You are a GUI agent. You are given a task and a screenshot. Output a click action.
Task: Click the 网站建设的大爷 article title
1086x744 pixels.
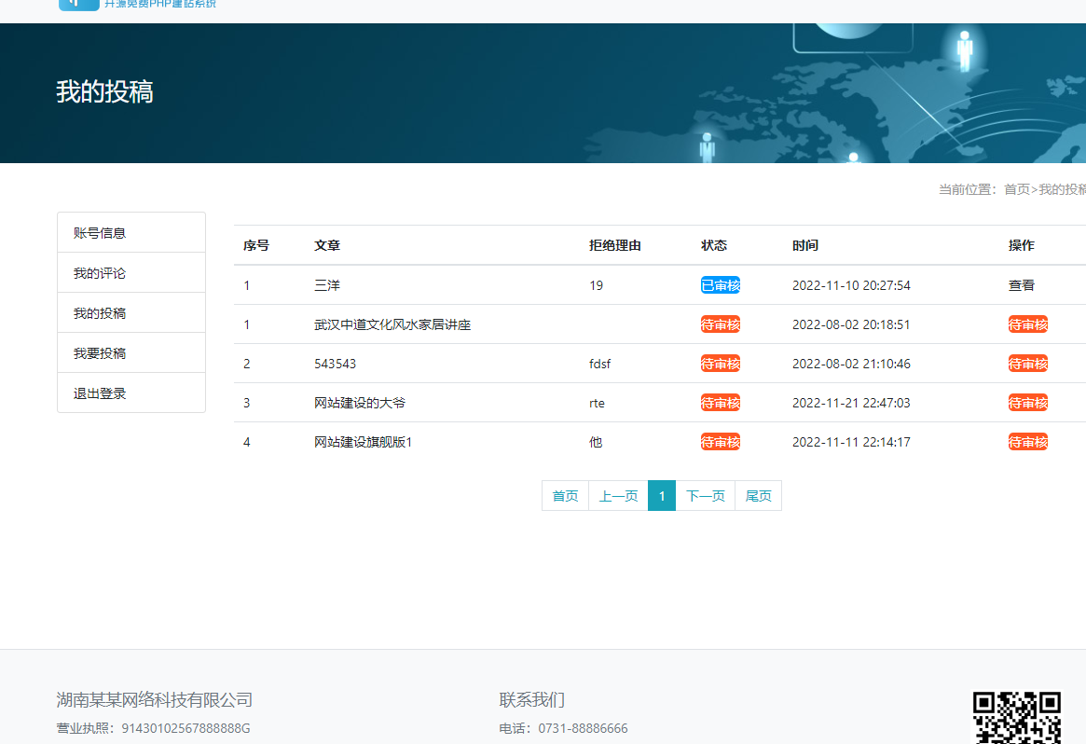click(x=360, y=403)
